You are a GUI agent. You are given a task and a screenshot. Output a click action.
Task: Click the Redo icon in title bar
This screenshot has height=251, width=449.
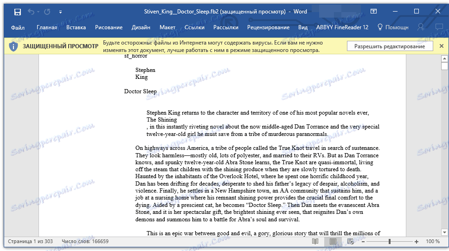point(47,12)
